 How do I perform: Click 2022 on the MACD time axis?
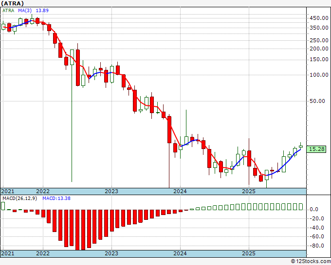(43, 253)
